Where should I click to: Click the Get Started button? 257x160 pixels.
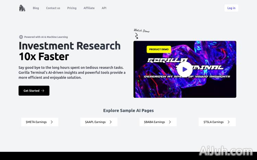click(x=34, y=91)
